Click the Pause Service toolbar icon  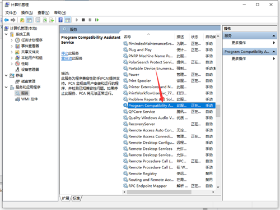pos(90,20)
